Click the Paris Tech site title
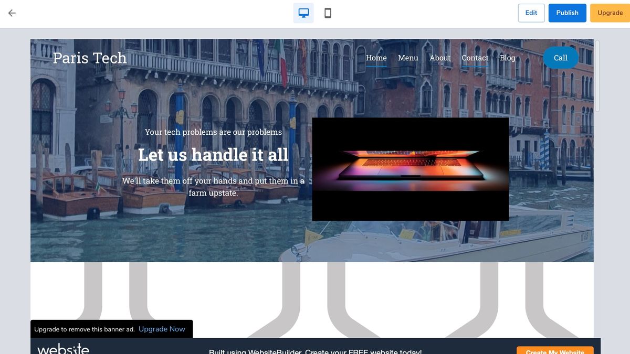630x354 pixels. 89,58
